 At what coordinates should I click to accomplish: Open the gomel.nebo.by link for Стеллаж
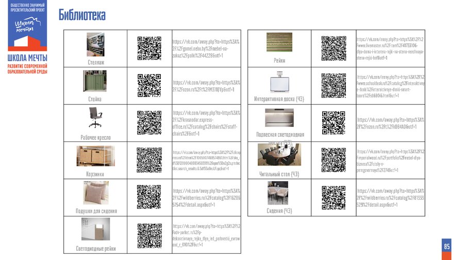206,49
